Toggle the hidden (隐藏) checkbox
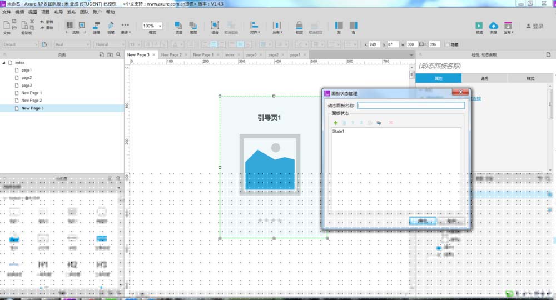Viewport: 556px width, 300px height. click(447, 44)
